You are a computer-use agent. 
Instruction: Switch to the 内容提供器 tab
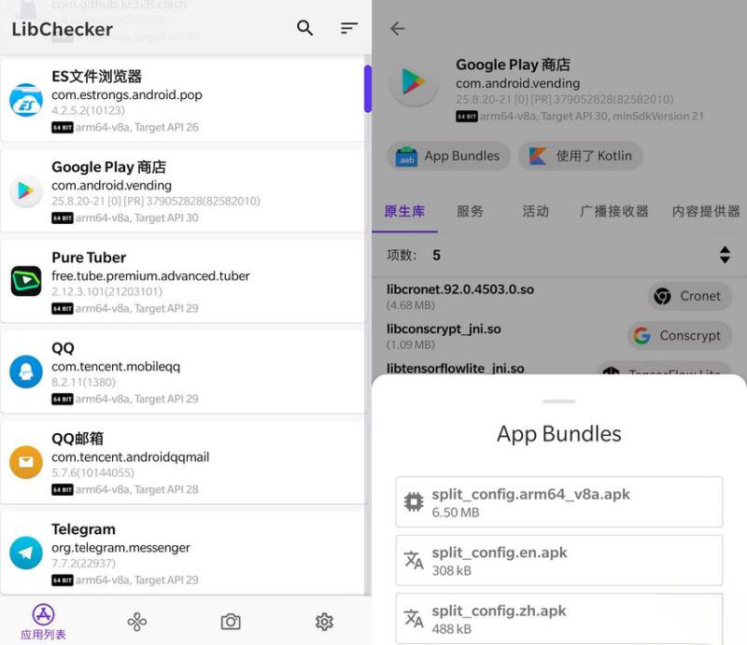point(706,211)
